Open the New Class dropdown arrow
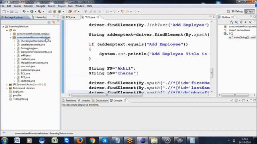 coord(63,12)
